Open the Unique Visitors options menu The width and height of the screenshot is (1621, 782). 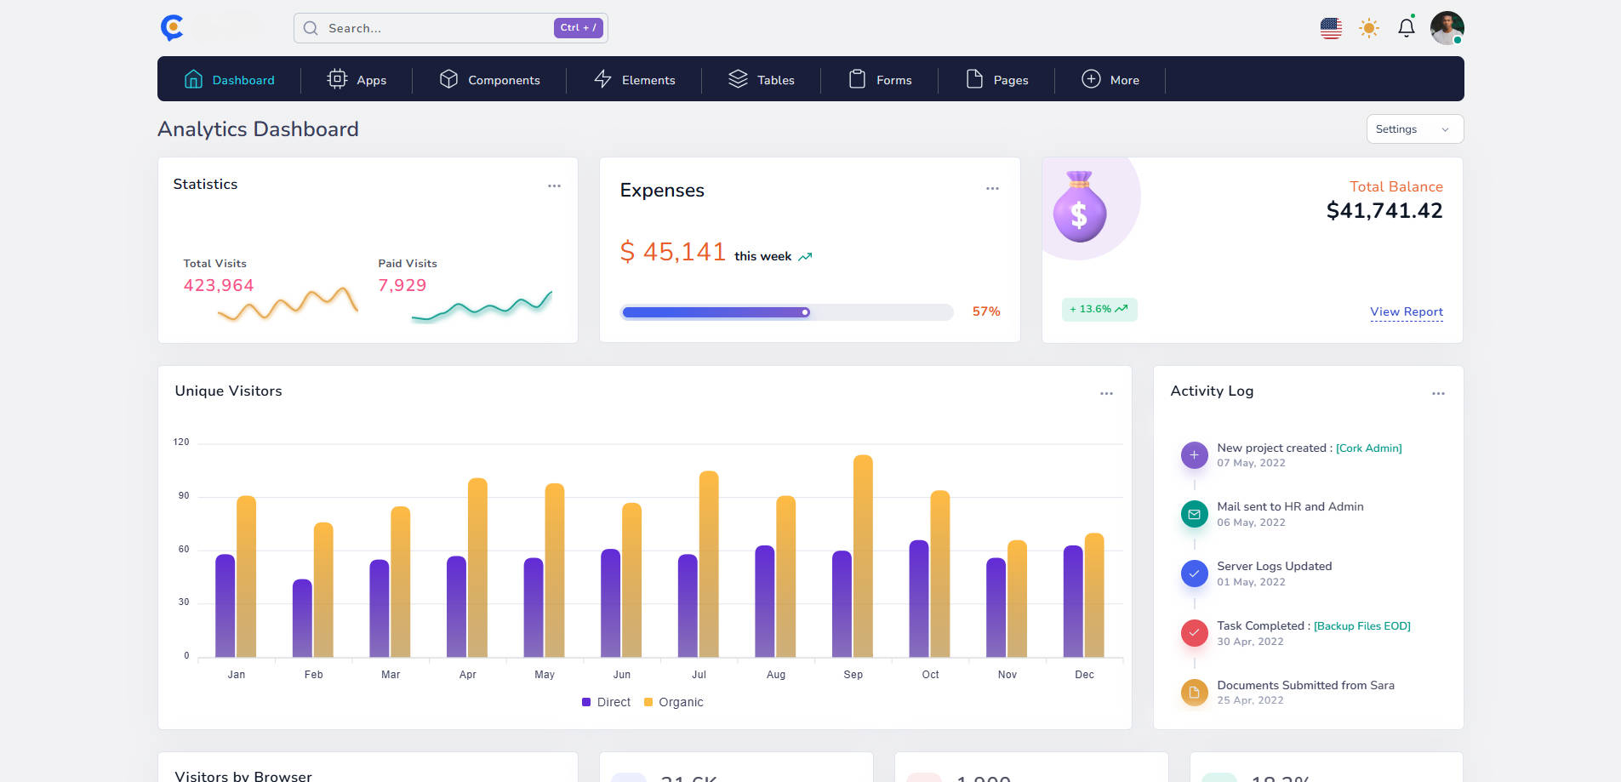click(1106, 392)
